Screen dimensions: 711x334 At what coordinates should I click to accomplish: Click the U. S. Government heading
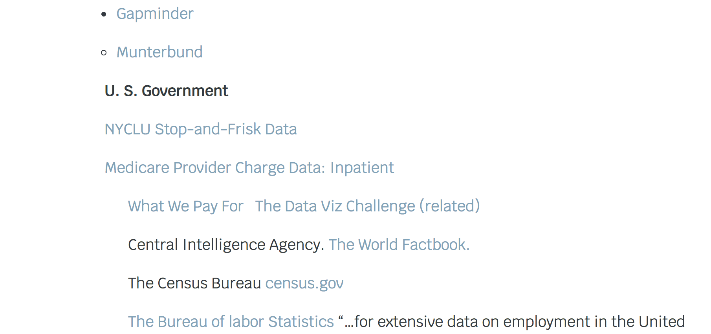(166, 91)
